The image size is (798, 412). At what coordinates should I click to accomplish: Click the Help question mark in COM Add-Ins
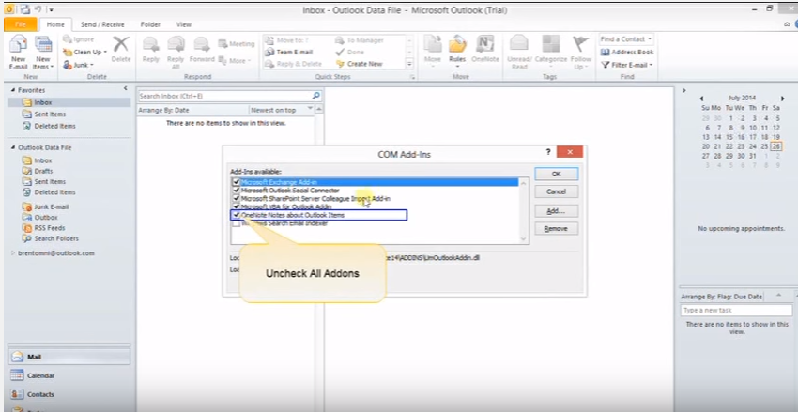pos(548,152)
